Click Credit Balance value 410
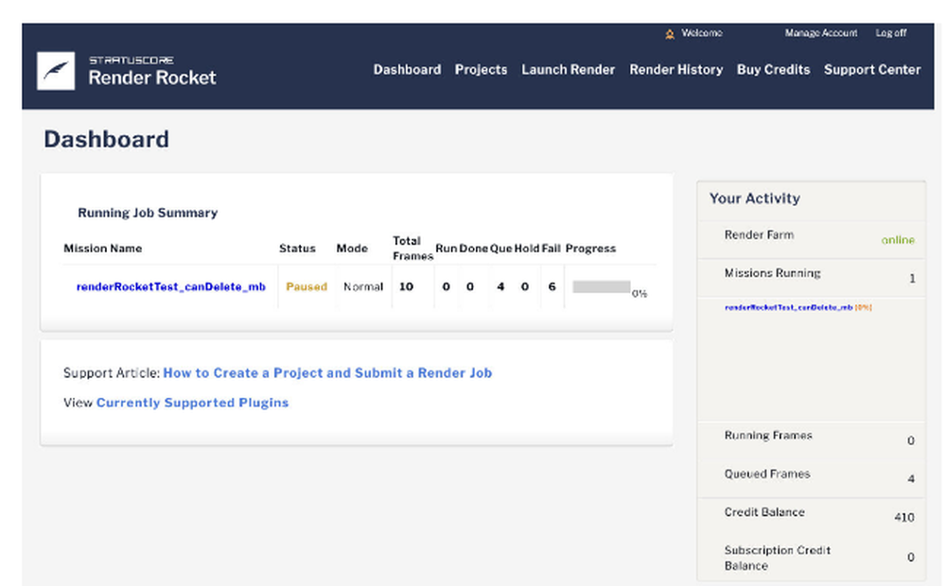946x586 pixels. click(x=904, y=517)
